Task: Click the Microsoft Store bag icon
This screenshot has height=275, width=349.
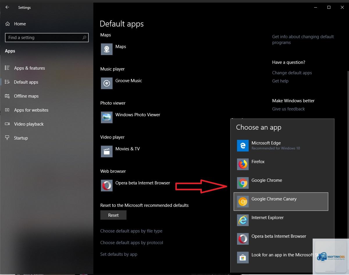Action: [x=243, y=258]
